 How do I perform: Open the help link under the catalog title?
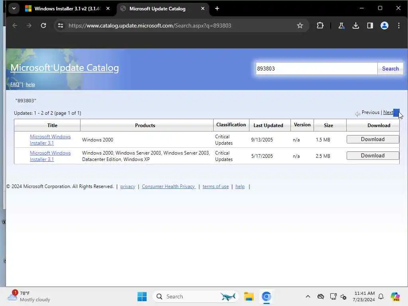point(30,84)
